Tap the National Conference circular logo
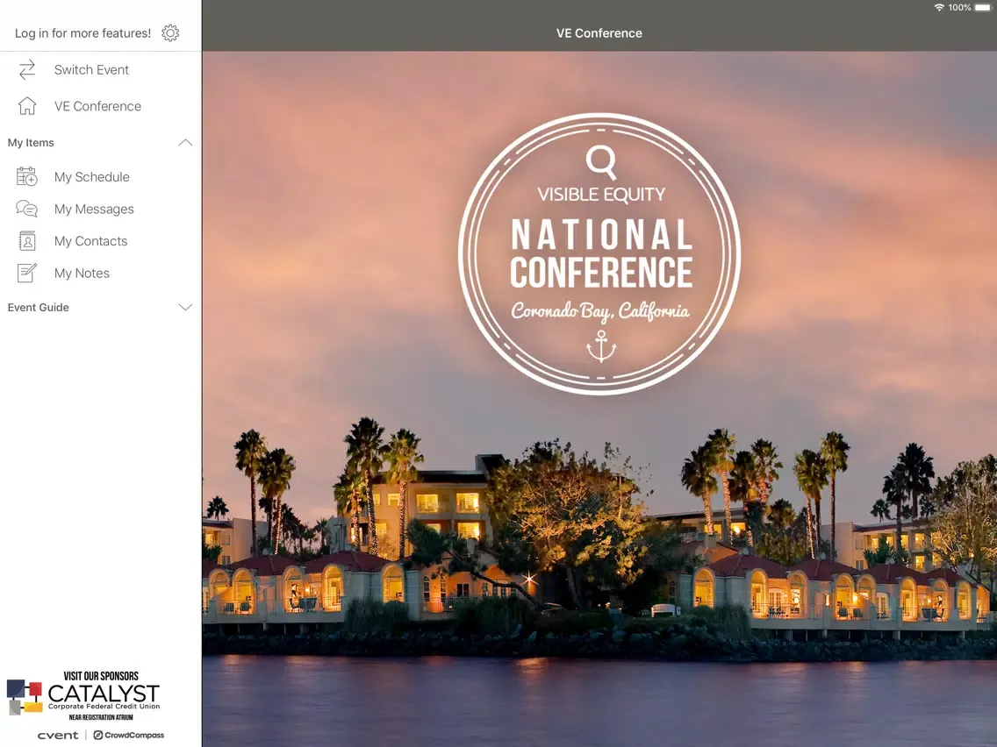The width and height of the screenshot is (997, 747). tap(599, 254)
